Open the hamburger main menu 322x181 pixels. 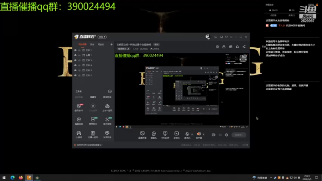click(x=231, y=37)
